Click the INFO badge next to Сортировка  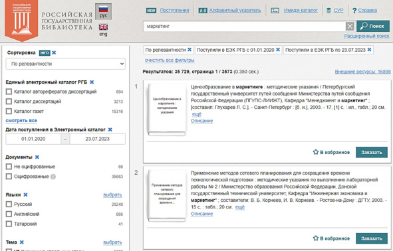coord(45,53)
